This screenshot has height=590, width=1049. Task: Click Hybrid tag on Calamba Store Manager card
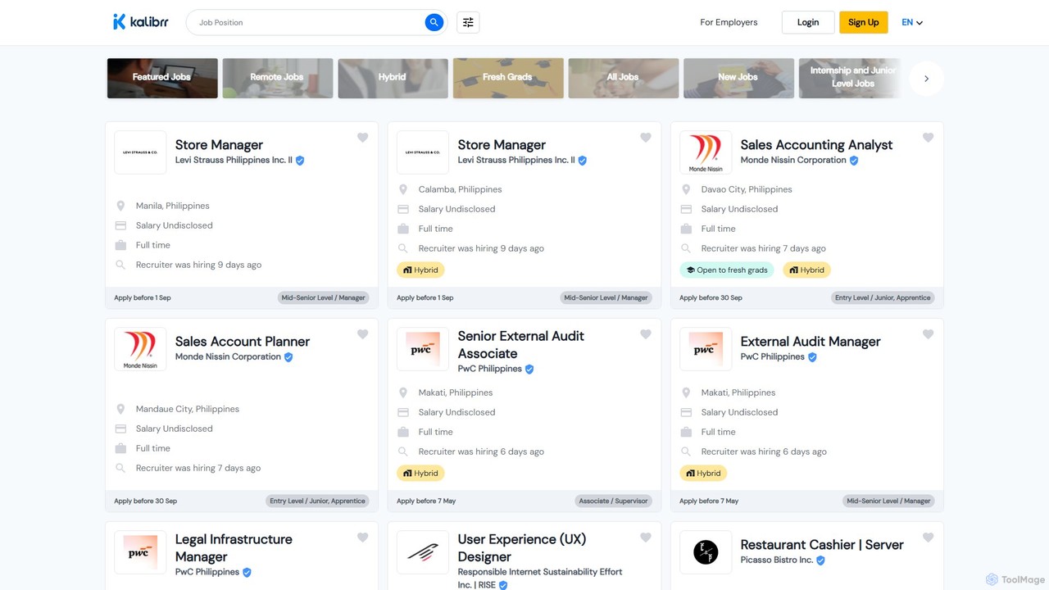[x=421, y=270]
